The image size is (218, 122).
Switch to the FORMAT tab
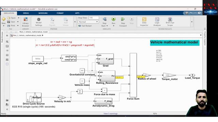(60, 13)
